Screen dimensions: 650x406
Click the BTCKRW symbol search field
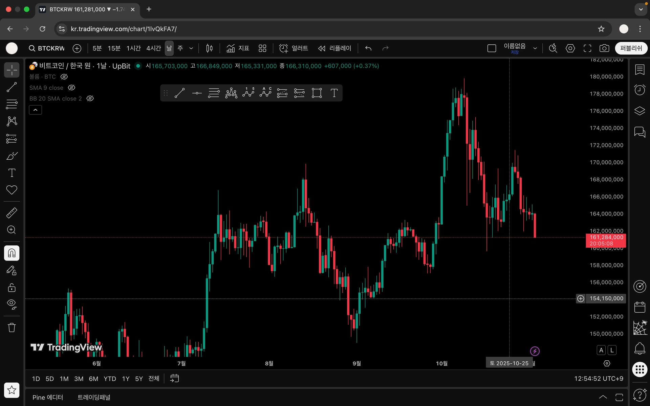click(x=47, y=48)
